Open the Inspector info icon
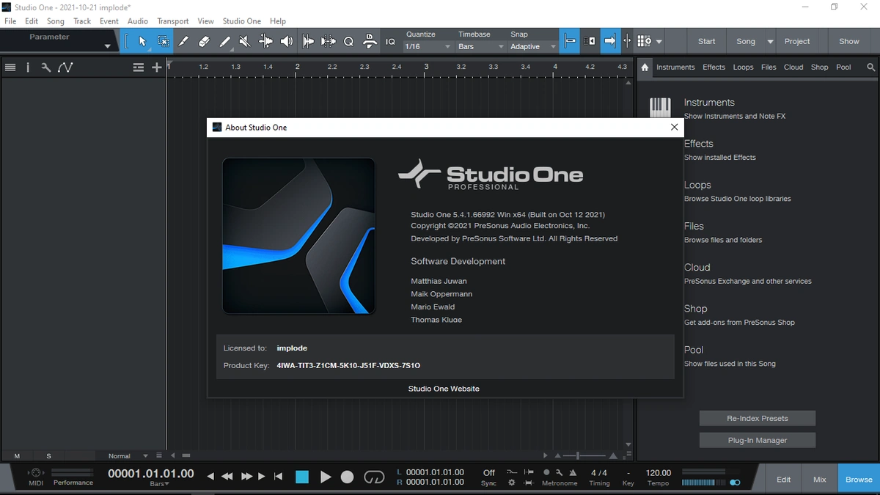This screenshot has width=880, height=495. [28, 67]
